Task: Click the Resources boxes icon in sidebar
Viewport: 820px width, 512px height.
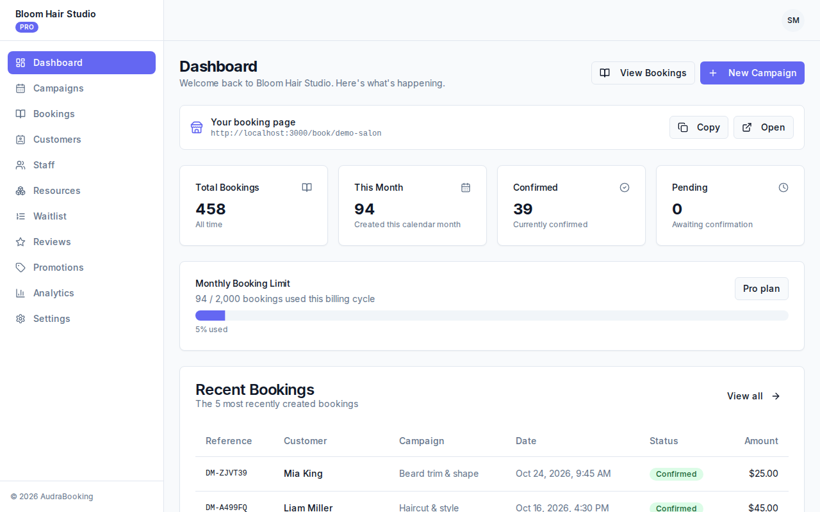Action: [x=20, y=191]
